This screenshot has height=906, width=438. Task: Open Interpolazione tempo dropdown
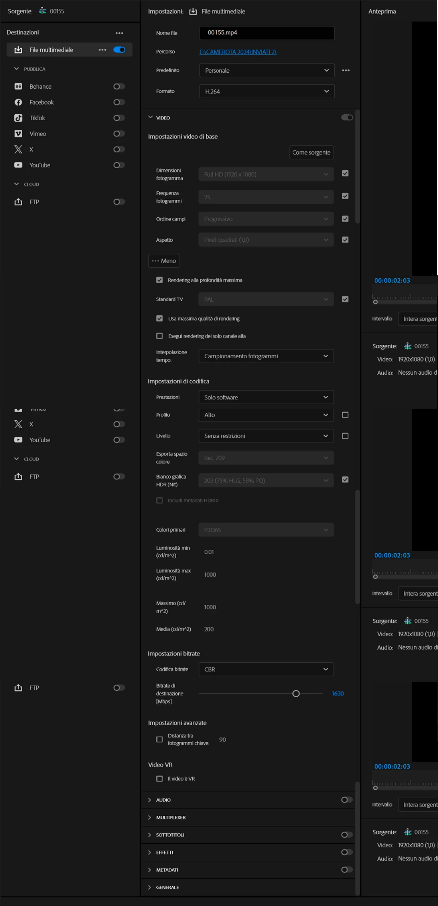pyautogui.click(x=266, y=356)
